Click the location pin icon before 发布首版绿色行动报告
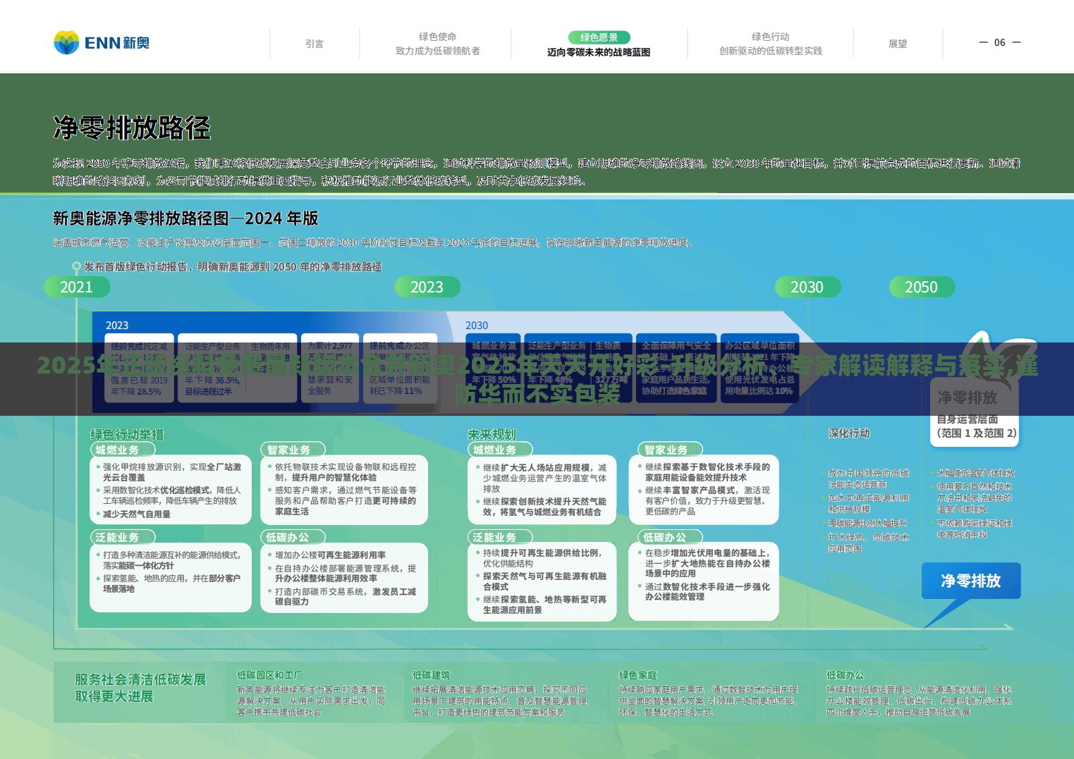The height and width of the screenshot is (759, 1074). (x=76, y=268)
